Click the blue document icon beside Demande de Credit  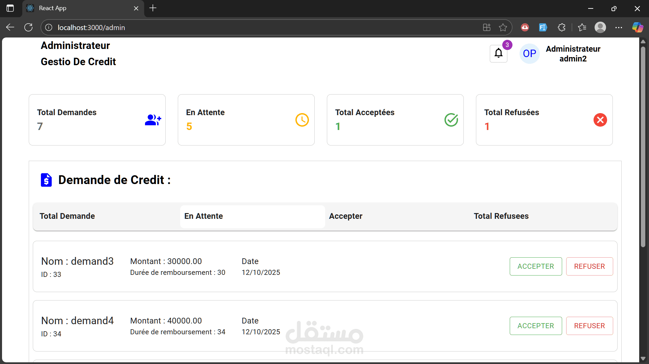(x=46, y=180)
